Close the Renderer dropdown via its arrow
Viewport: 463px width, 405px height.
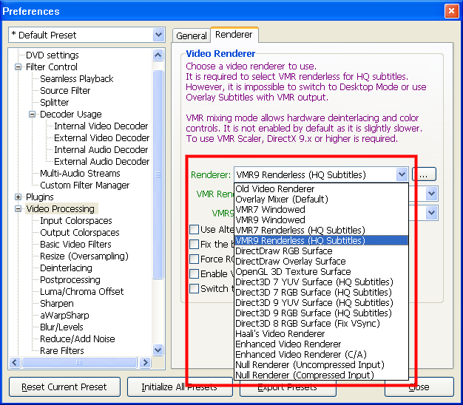point(402,174)
